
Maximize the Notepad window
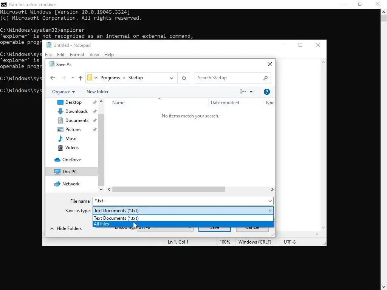pyautogui.click(x=300, y=45)
